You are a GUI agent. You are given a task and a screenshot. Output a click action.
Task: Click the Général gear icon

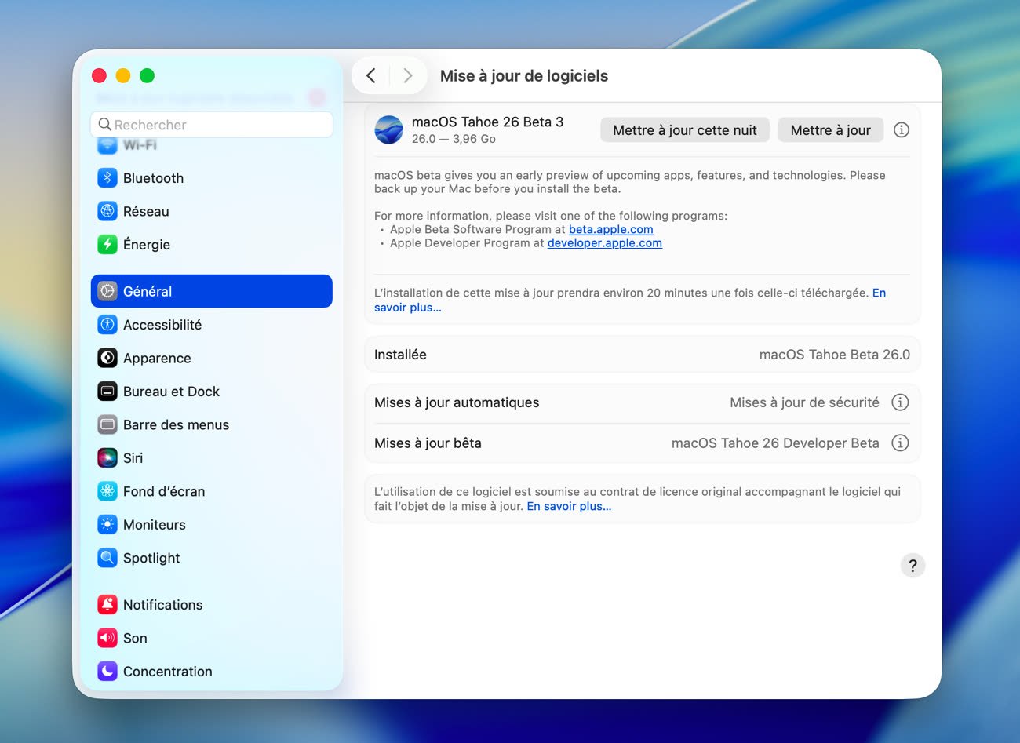coord(107,291)
